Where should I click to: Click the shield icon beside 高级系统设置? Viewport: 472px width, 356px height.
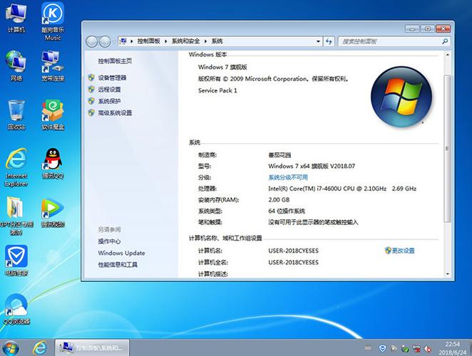[91, 112]
